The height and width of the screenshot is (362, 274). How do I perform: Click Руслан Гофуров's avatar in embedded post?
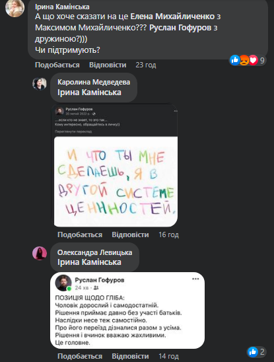(63, 283)
